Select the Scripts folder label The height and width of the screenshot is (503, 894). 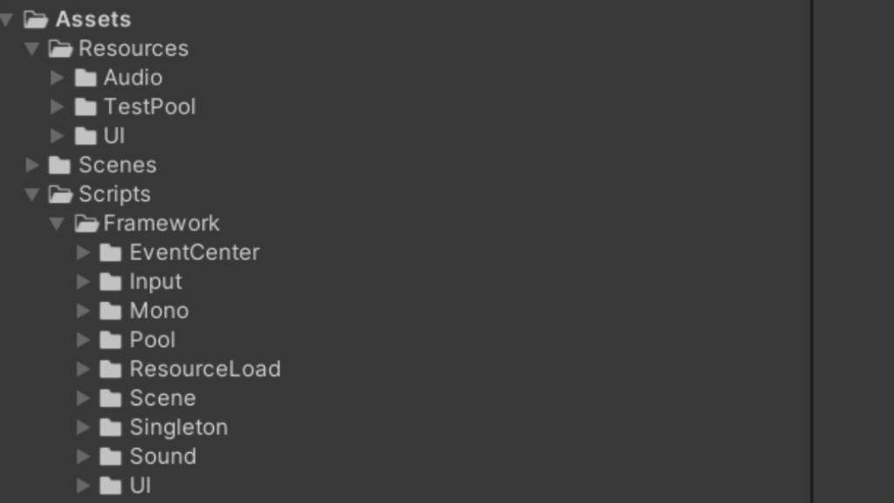(x=114, y=194)
